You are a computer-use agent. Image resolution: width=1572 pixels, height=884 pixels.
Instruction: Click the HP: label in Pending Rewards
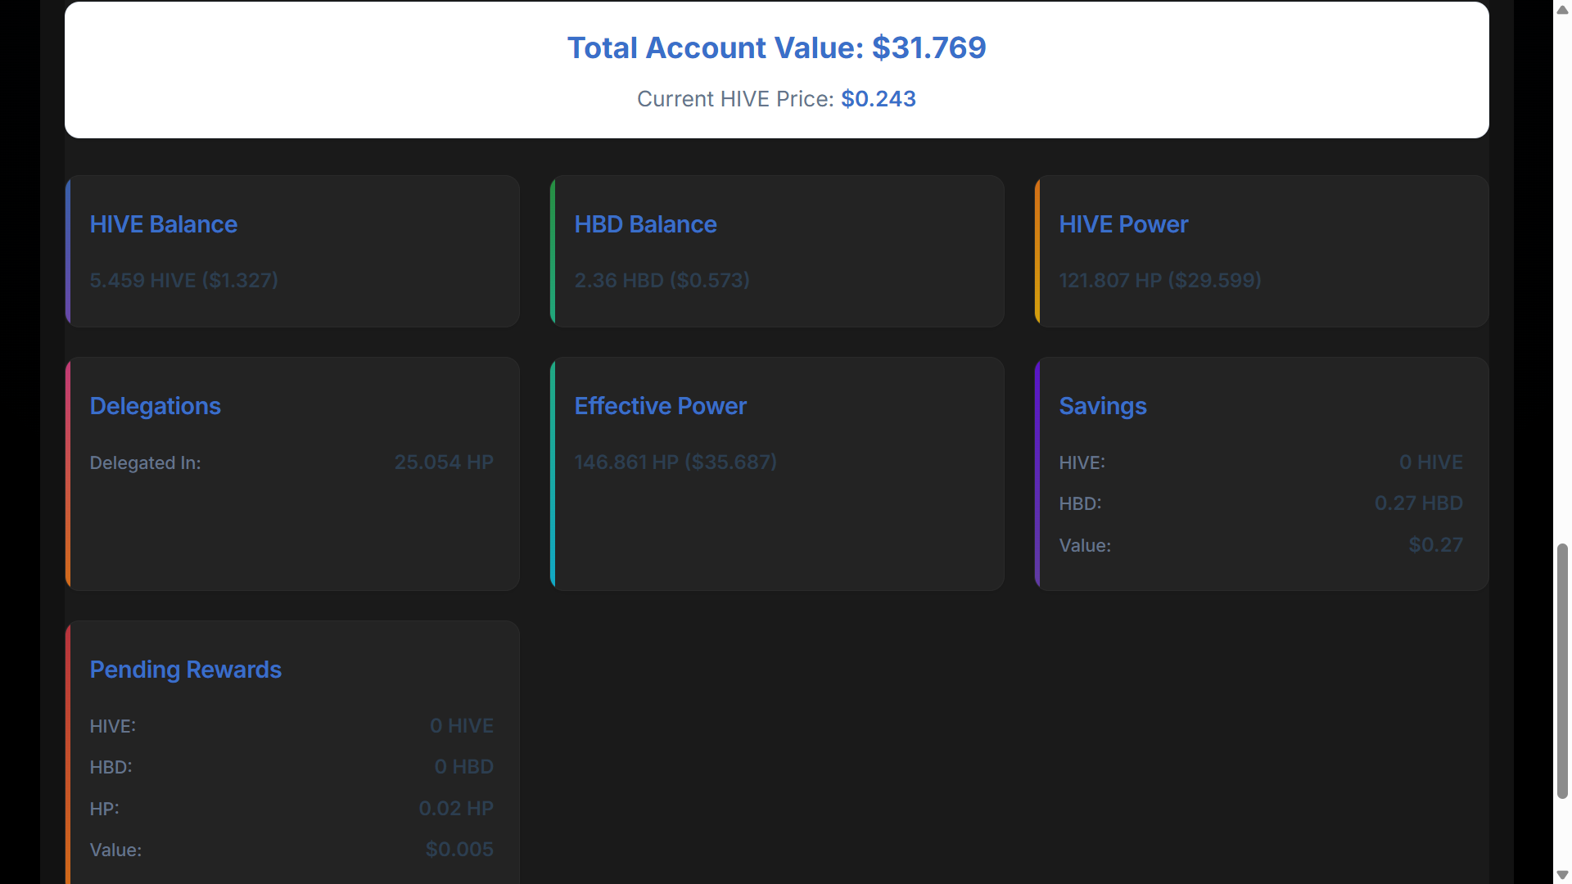(x=105, y=809)
